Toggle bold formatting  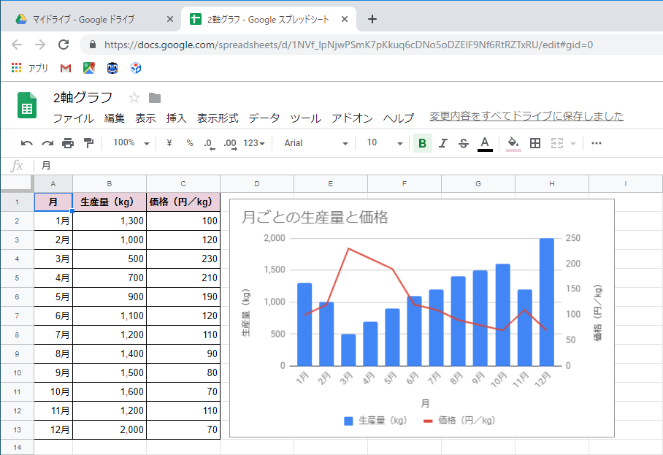[424, 143]
